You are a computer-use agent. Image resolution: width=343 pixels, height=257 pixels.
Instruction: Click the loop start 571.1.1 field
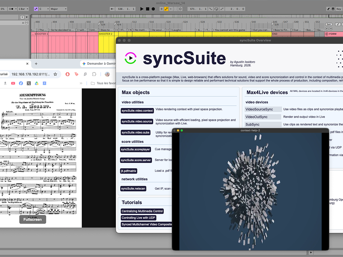pyautogui.click(x=198, y=9)
